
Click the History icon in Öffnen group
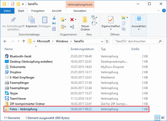coord(124,29)
